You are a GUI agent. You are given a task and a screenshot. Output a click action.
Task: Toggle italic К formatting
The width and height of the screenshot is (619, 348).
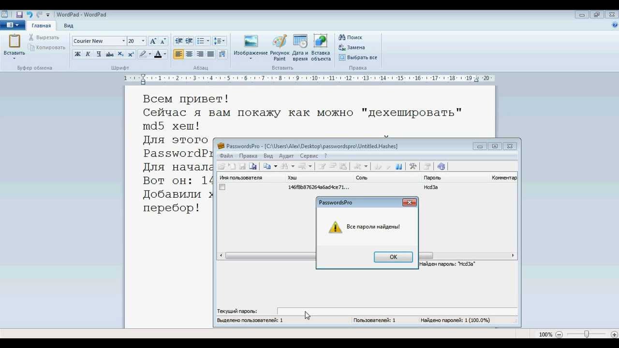88,54
